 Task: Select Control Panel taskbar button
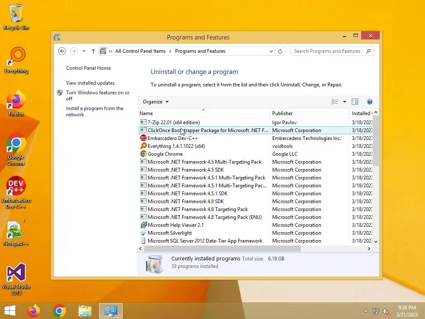click(110, 311)
